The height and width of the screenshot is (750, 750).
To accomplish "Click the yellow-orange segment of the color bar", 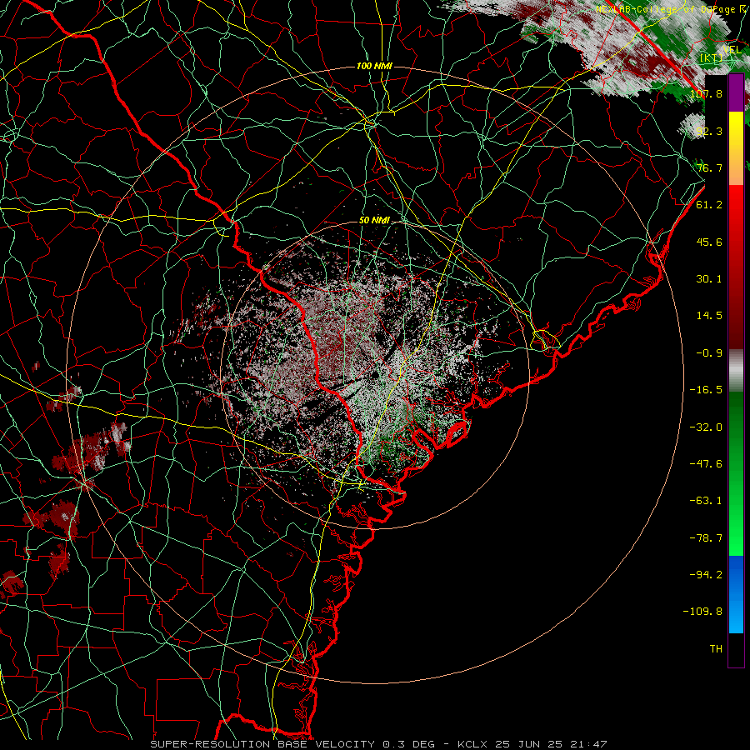I will 736,148.
